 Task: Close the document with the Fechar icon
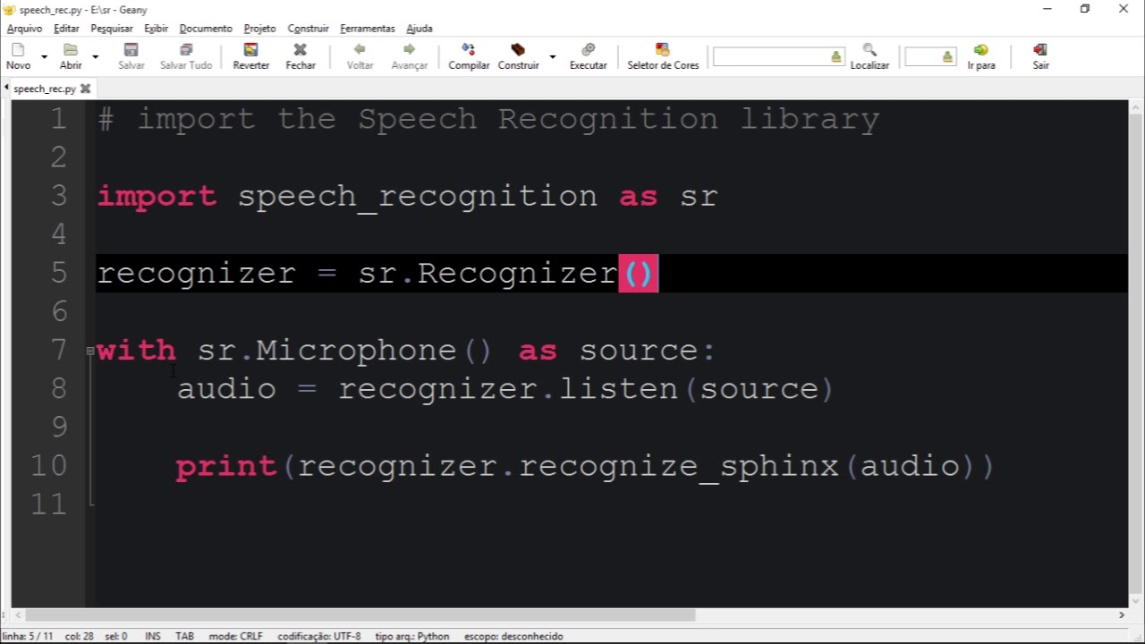pyautogui.click(x=301, y=50)
